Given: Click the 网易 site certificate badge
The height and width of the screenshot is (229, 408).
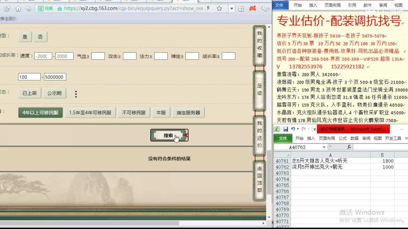Looking at the screenshot, I should pos(45,9).
